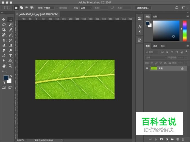Choose the Horizontal Type tool
This screenshot has height=142, width=190.
click(10, 56)
